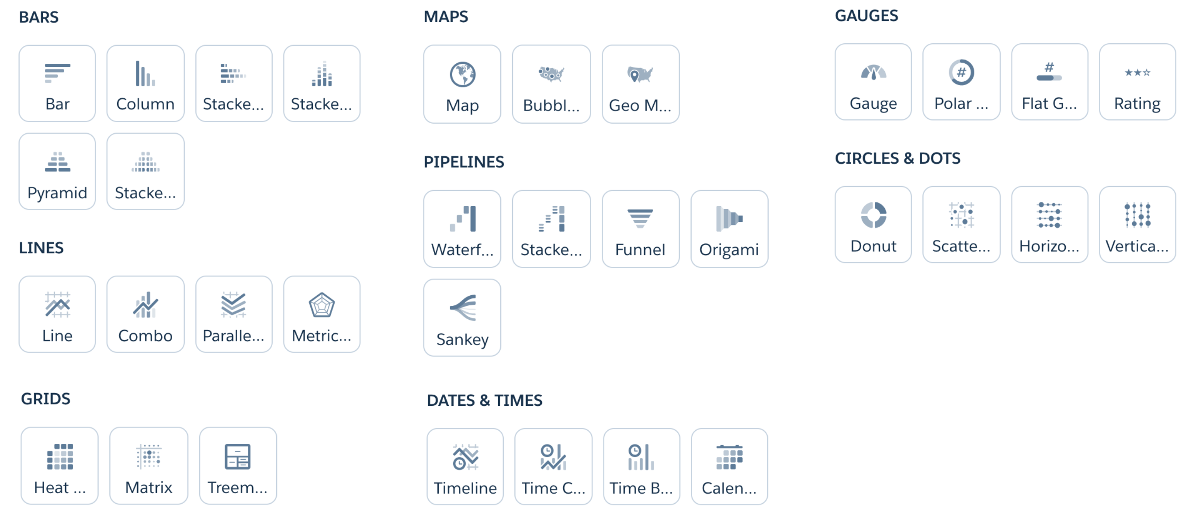
Task: Choose the Sankey chart type
Action: tap(462, 318)
